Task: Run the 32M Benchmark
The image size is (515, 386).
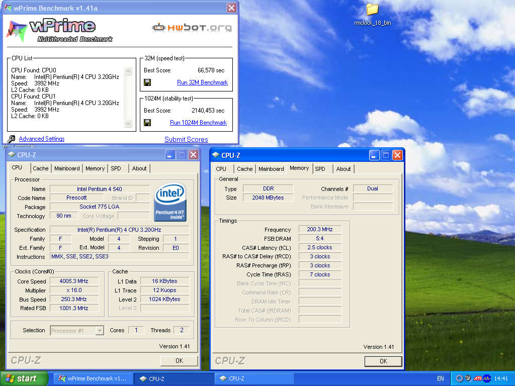Action: pos(202,82)
